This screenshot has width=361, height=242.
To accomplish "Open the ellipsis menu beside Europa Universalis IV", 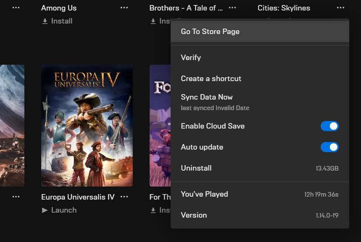I will tap(124, 197).
